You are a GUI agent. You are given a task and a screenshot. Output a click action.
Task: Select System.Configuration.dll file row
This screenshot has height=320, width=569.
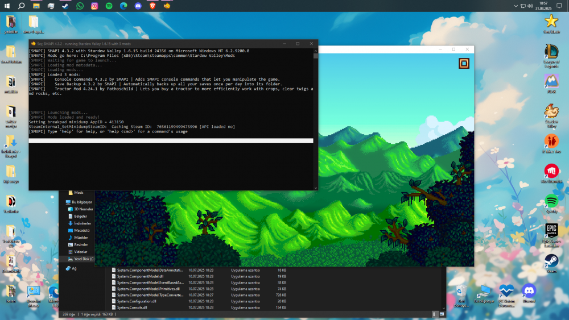(199, 301)
